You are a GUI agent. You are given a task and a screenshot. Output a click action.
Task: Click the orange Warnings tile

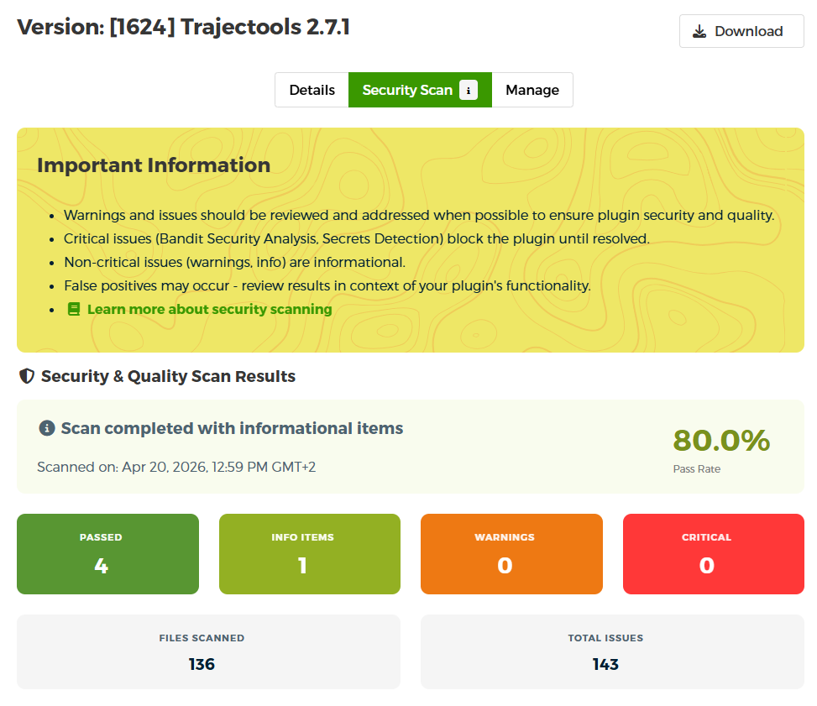coord(511,554)
